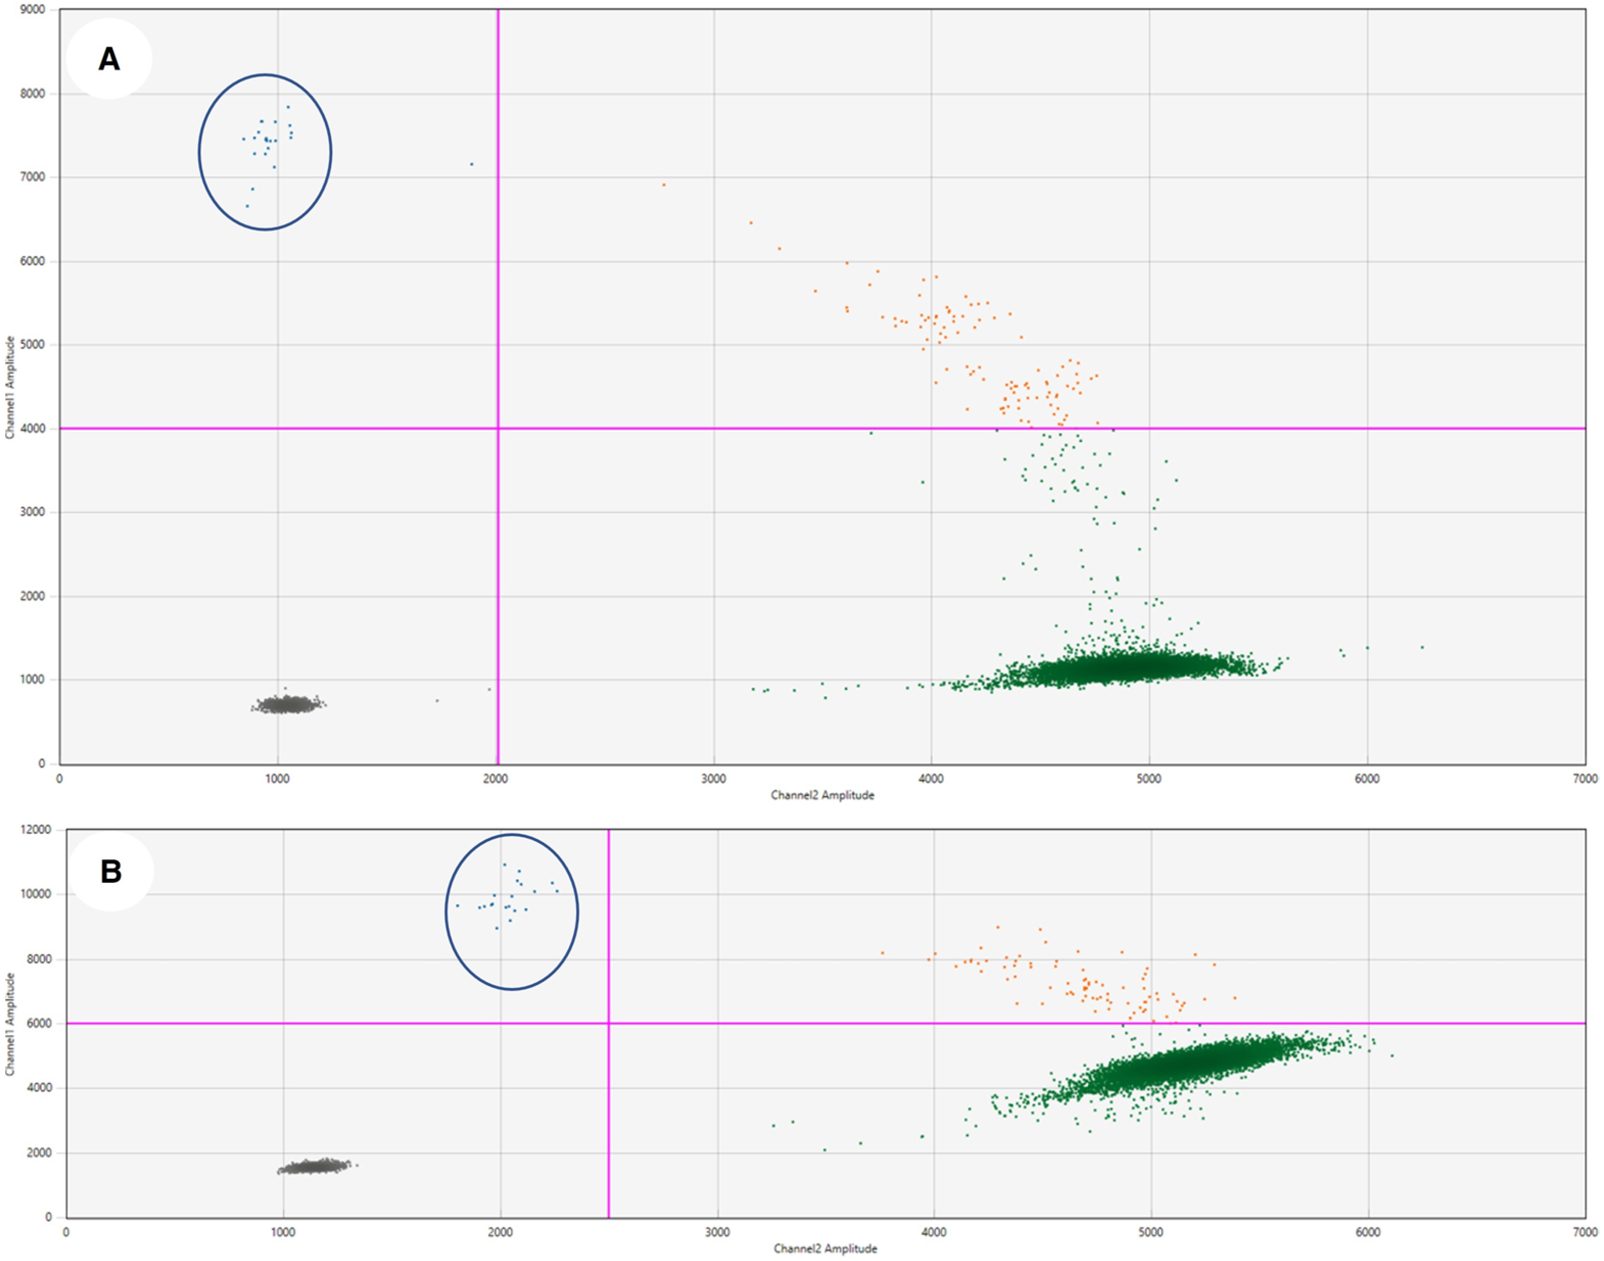The height and width of the screenshot is (1261, 1604).
Task: Click the horizontal magenta threshold line in plot B
Action: pyautogui.click(x=812, y=1023)
